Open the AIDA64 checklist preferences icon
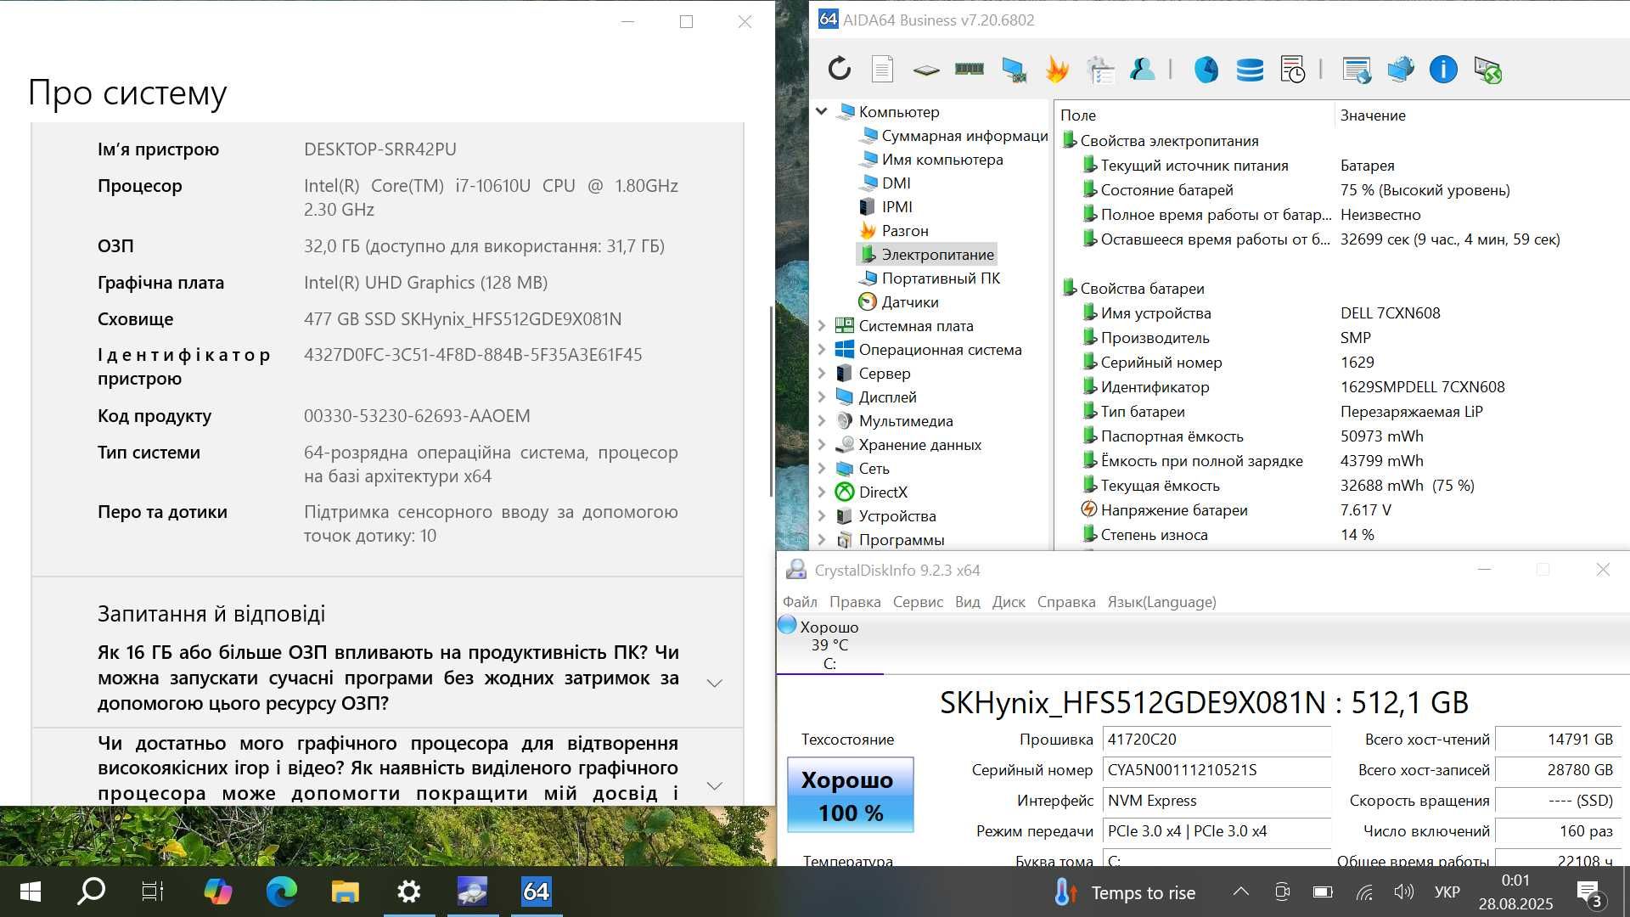This screenshot has width=1630, height=917. (1100, 70)
